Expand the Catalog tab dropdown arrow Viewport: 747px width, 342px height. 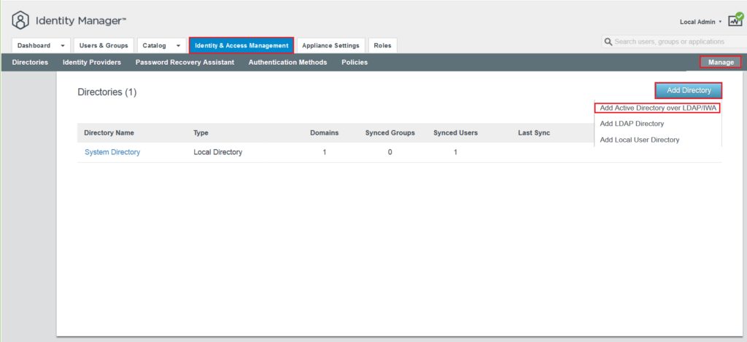pyautogui.click(x=178, y=46)
